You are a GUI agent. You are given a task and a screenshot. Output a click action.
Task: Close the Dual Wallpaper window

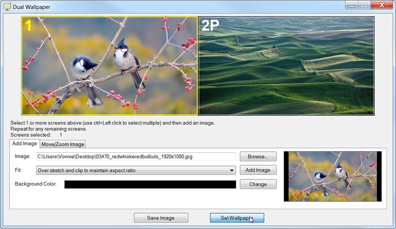point(382,5)
